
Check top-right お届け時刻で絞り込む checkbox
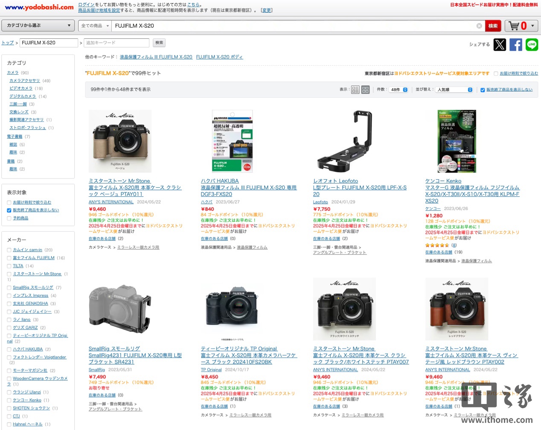(496, 73)
